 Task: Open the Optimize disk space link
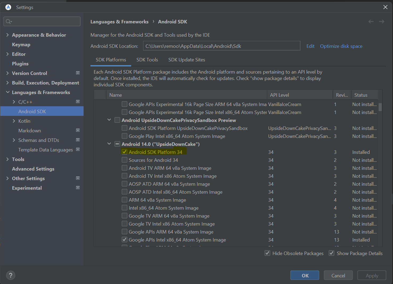point(341,46)
